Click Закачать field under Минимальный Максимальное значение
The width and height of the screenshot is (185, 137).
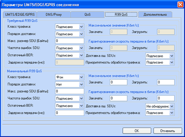(x=119, y=82)
